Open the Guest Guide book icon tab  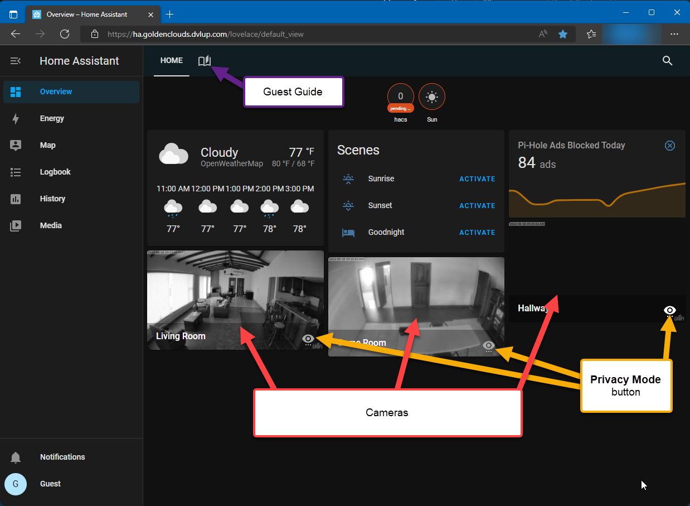(x=205, y=61)
